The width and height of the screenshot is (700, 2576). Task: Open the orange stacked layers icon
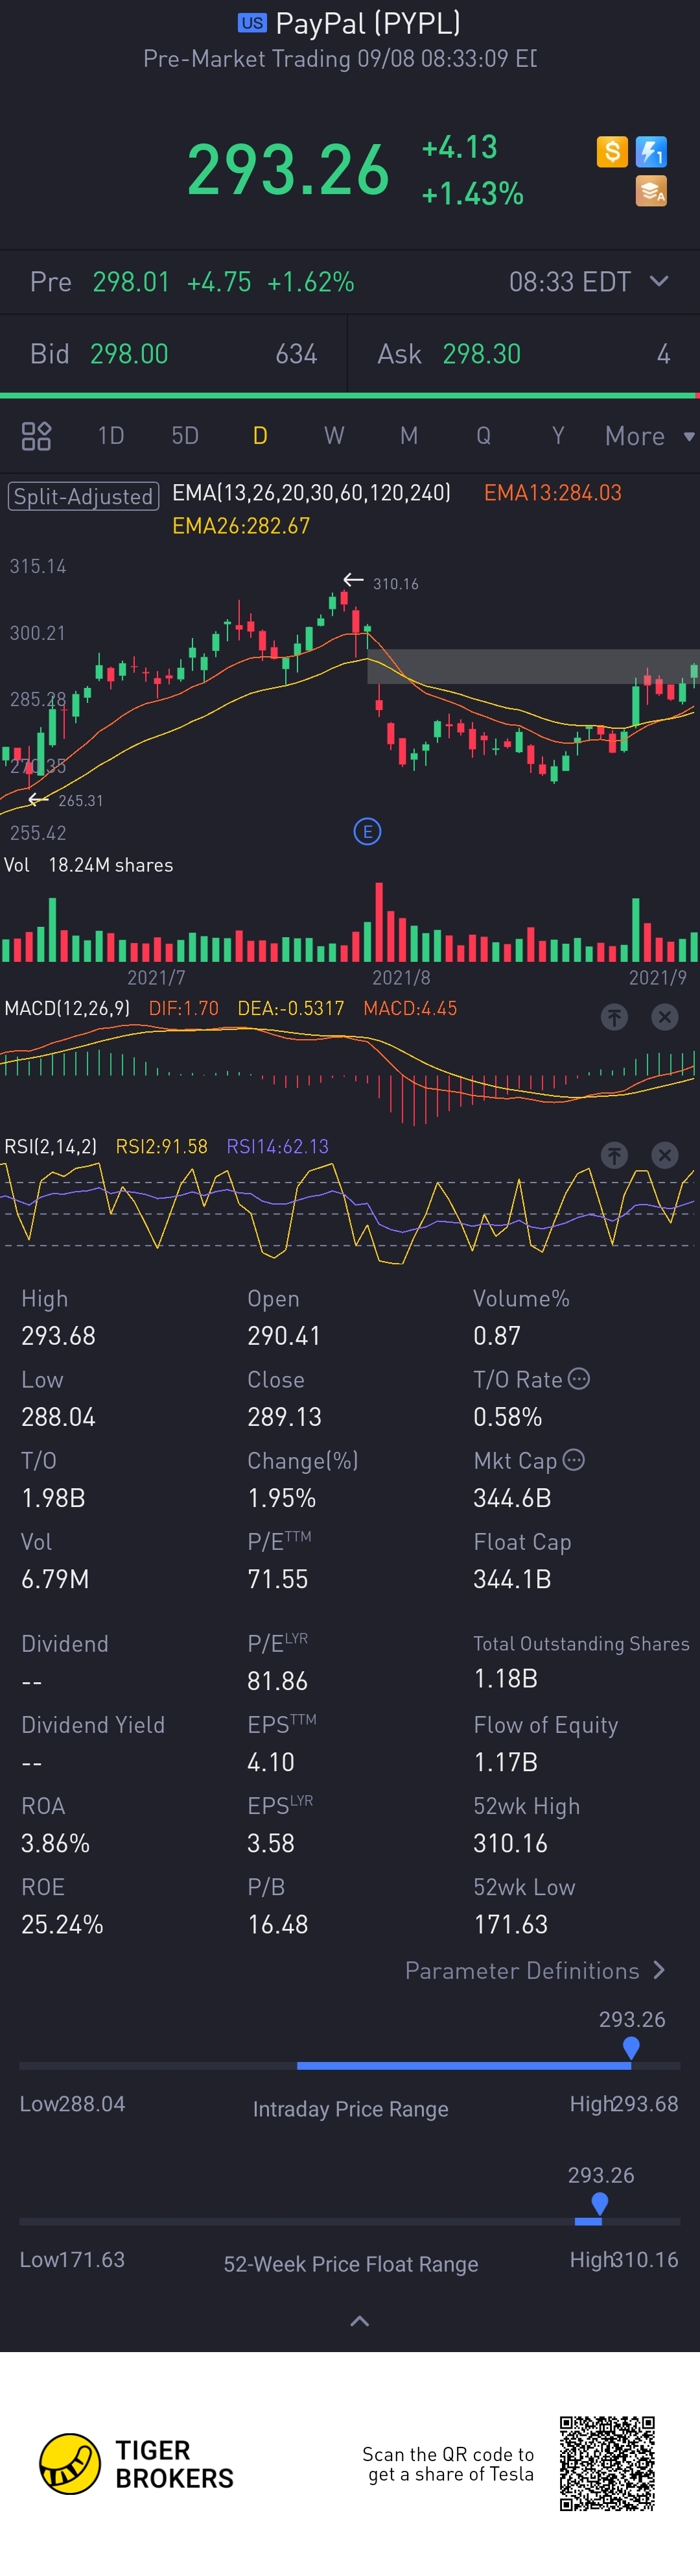pos(651,191)
